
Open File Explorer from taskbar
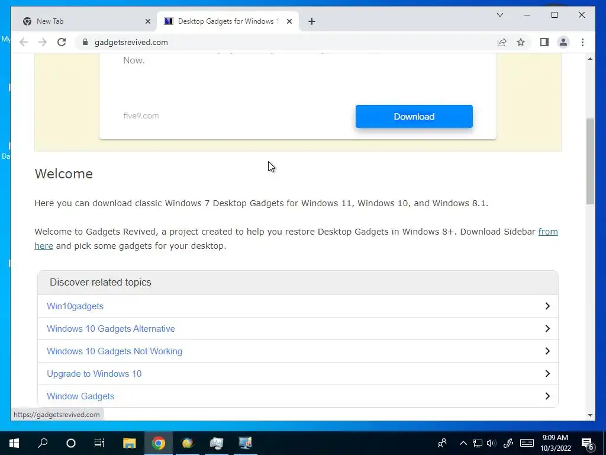click(130, 443)
